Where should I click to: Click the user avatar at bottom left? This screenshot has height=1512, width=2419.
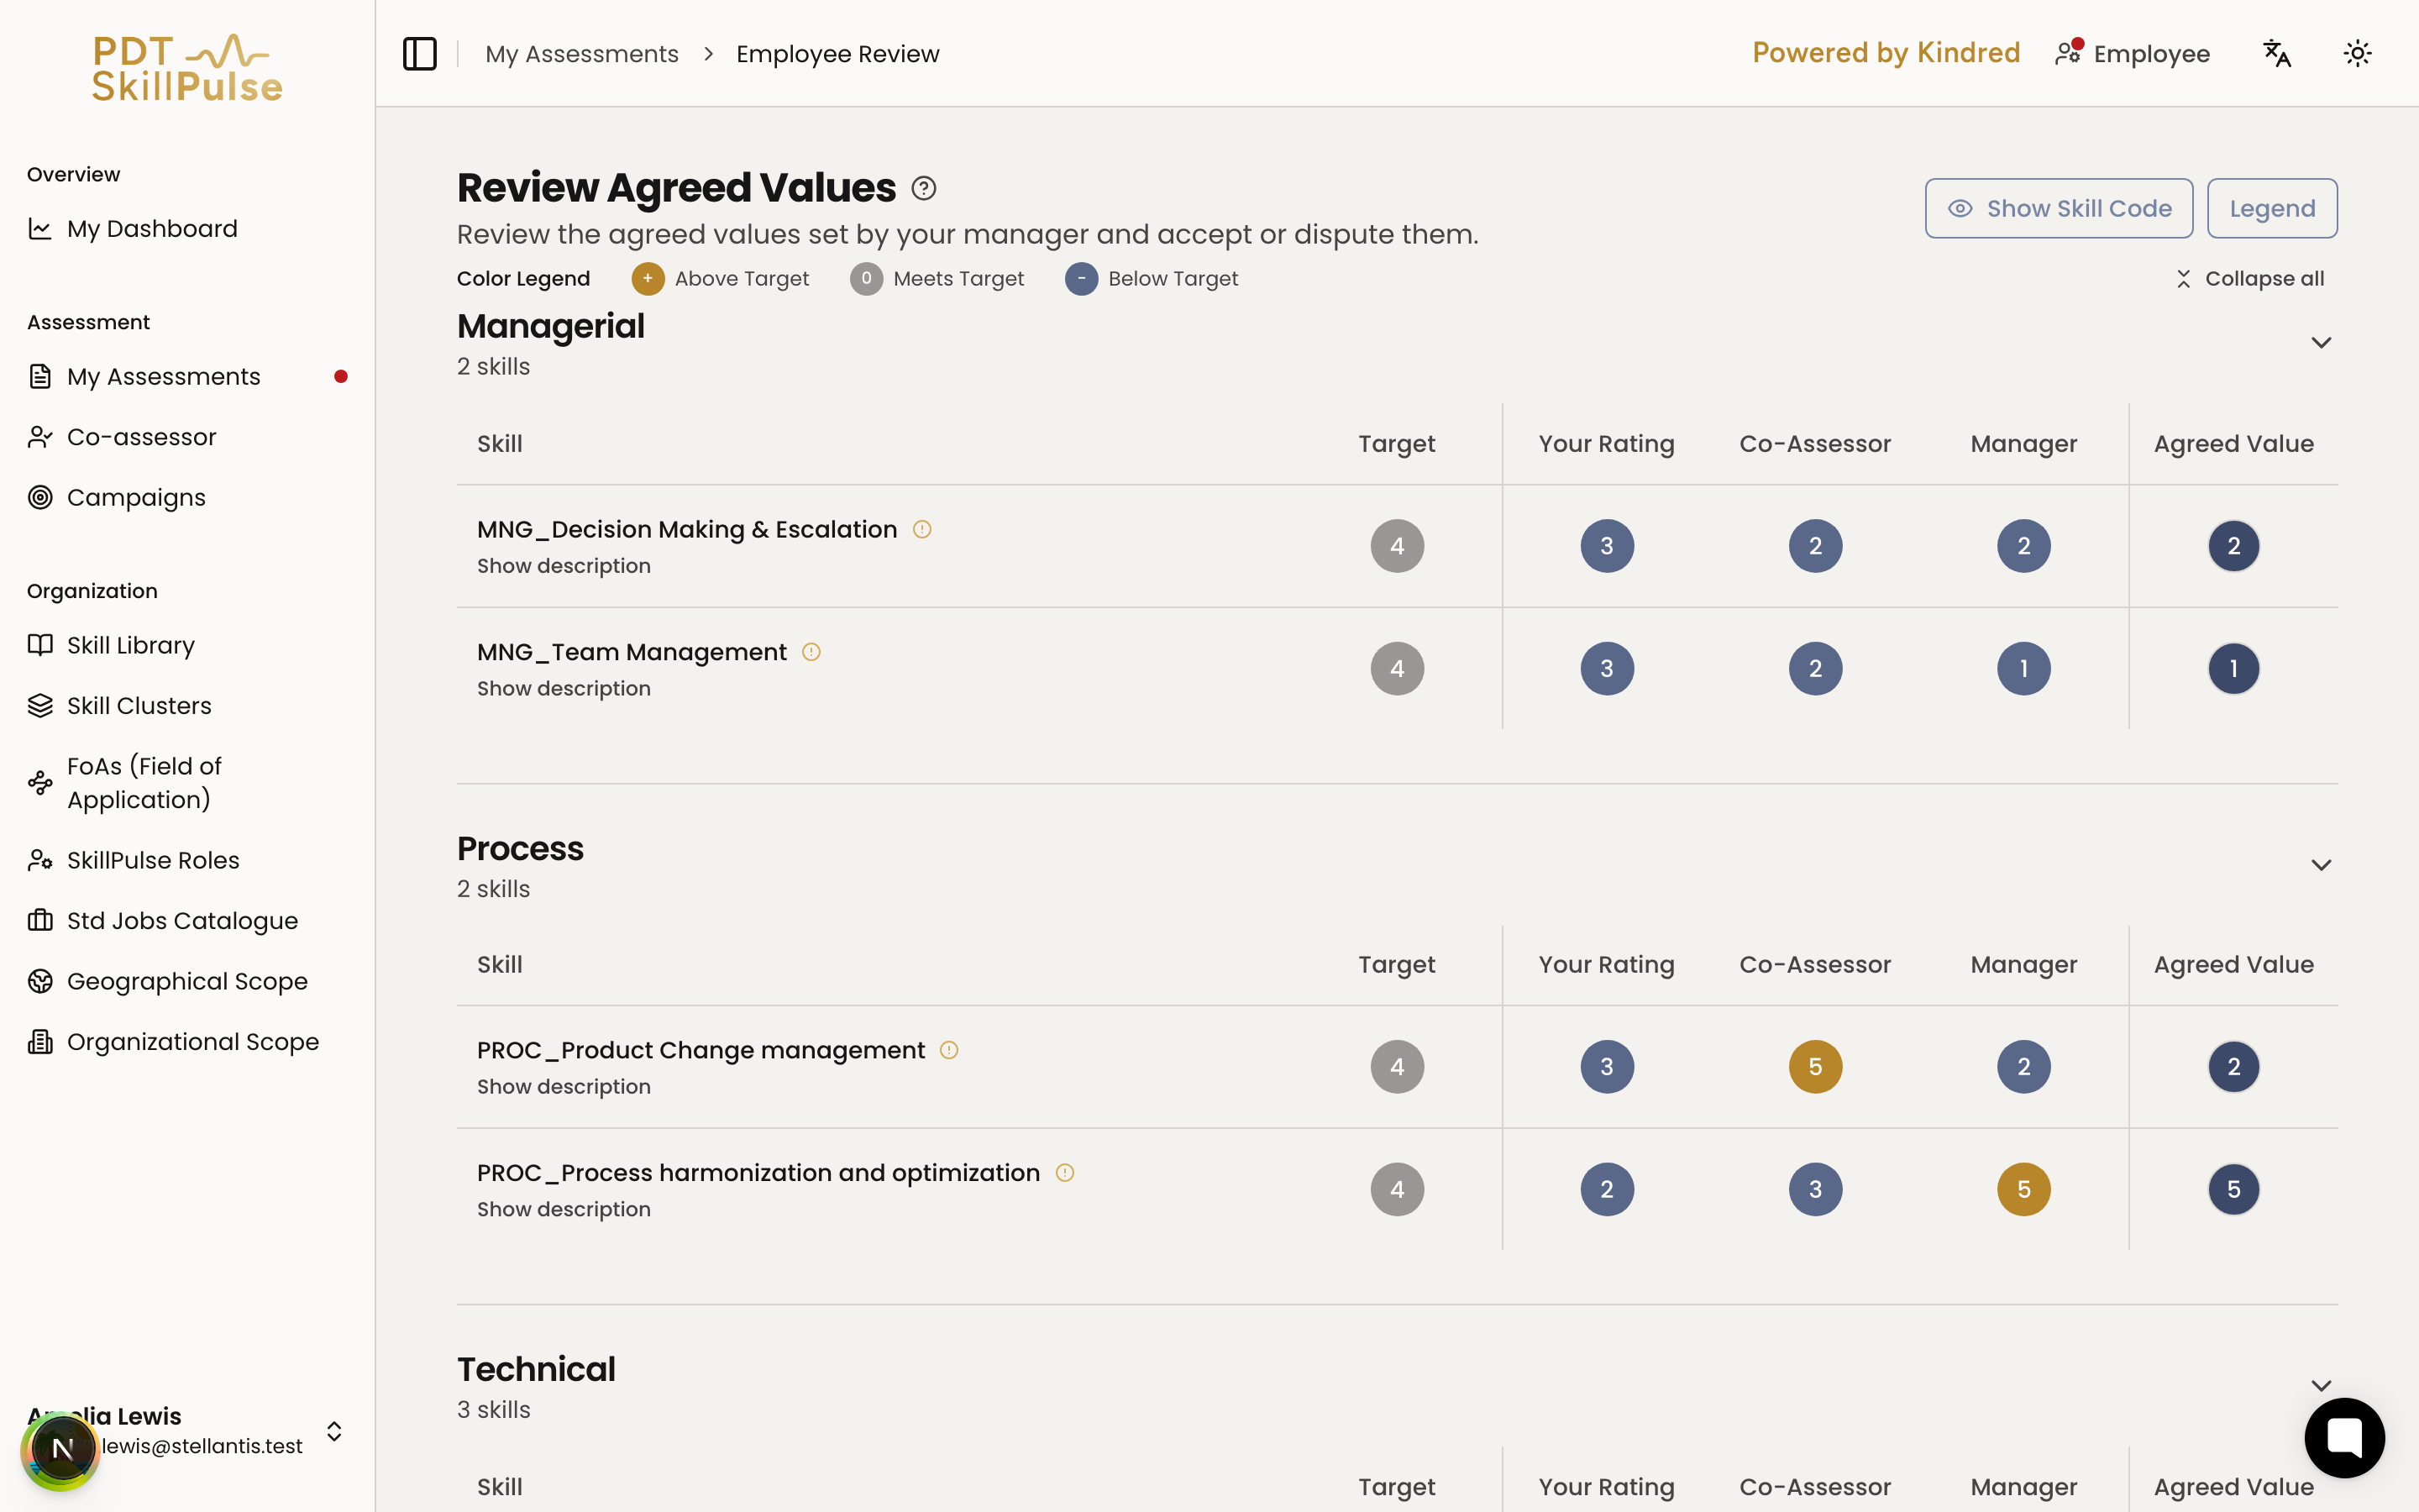coord(61,1449)
